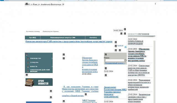Click the Twitter icon next to facebook

[125, 47]
